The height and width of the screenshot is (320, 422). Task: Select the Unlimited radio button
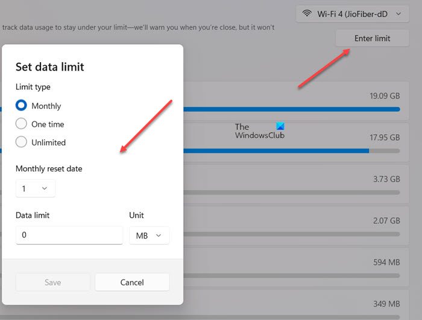click(x=22, y=142)
